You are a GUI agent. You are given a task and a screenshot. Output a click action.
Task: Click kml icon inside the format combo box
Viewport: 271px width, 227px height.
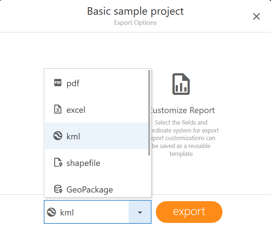point(52,212)
